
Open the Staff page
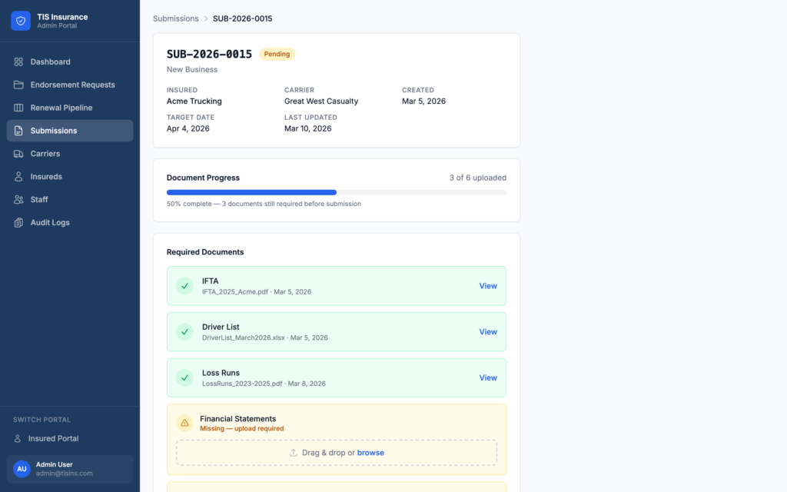coord(70,199)
